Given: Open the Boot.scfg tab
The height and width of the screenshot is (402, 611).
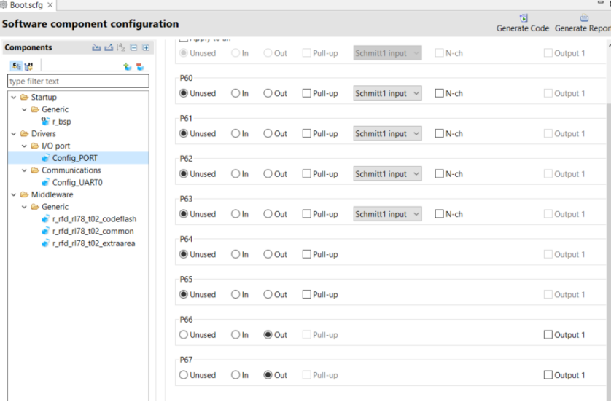Looking at the screenshot, I should pos(26,5).
